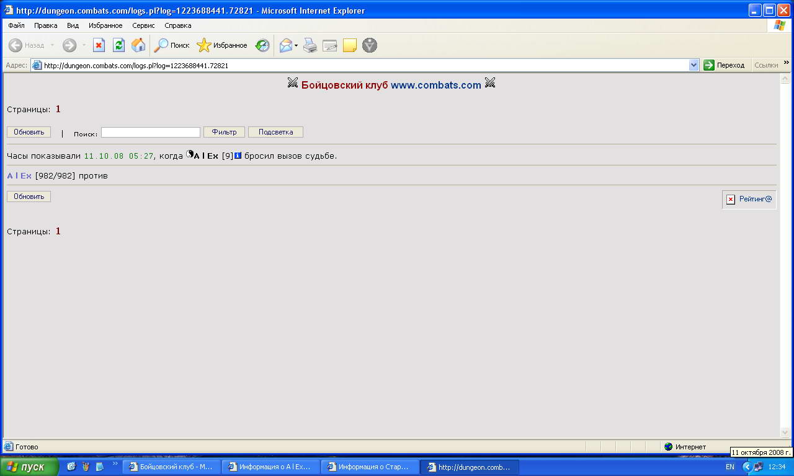The width and height of the screenshot is (794, 476).
Task: Click the second Quick Launch icon
Action: (x=86, y=467)
